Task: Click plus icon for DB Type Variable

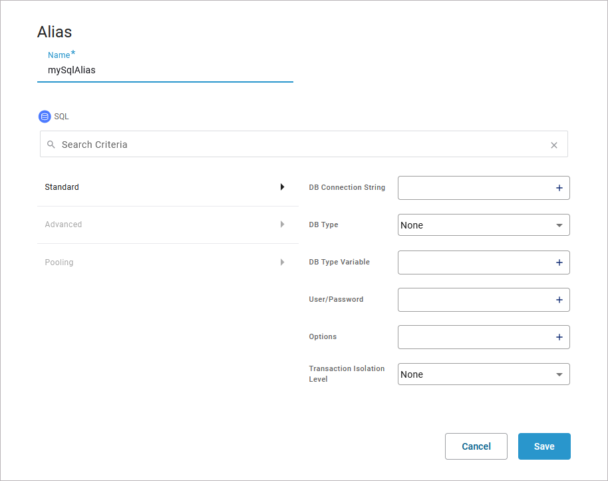Action: click(559, 263)
